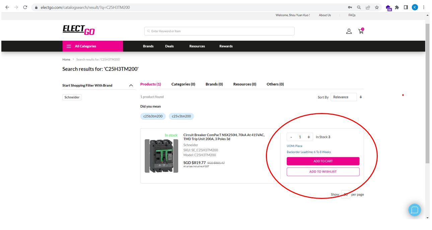Toggle the sort direction arrow
This screenshot has height=230, width=432.
[x=361, y=97]
